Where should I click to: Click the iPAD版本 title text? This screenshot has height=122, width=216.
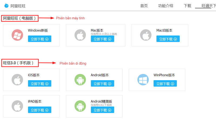pos(35,101)
